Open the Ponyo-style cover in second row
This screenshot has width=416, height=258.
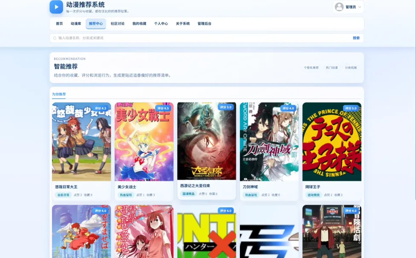(81, 231)
